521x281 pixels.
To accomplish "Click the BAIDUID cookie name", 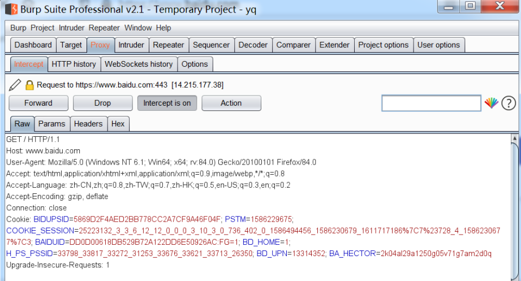I will (x=50, y=242).
